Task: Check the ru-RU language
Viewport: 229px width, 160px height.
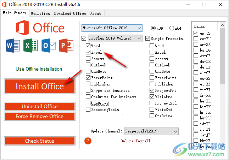Action: (x=196, y=39)
